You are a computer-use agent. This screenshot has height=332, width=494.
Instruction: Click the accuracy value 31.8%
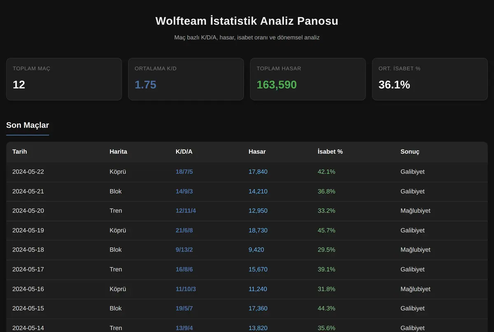coord(326,289)
